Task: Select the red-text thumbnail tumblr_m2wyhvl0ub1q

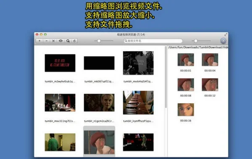Action: (x=60, y=63)
